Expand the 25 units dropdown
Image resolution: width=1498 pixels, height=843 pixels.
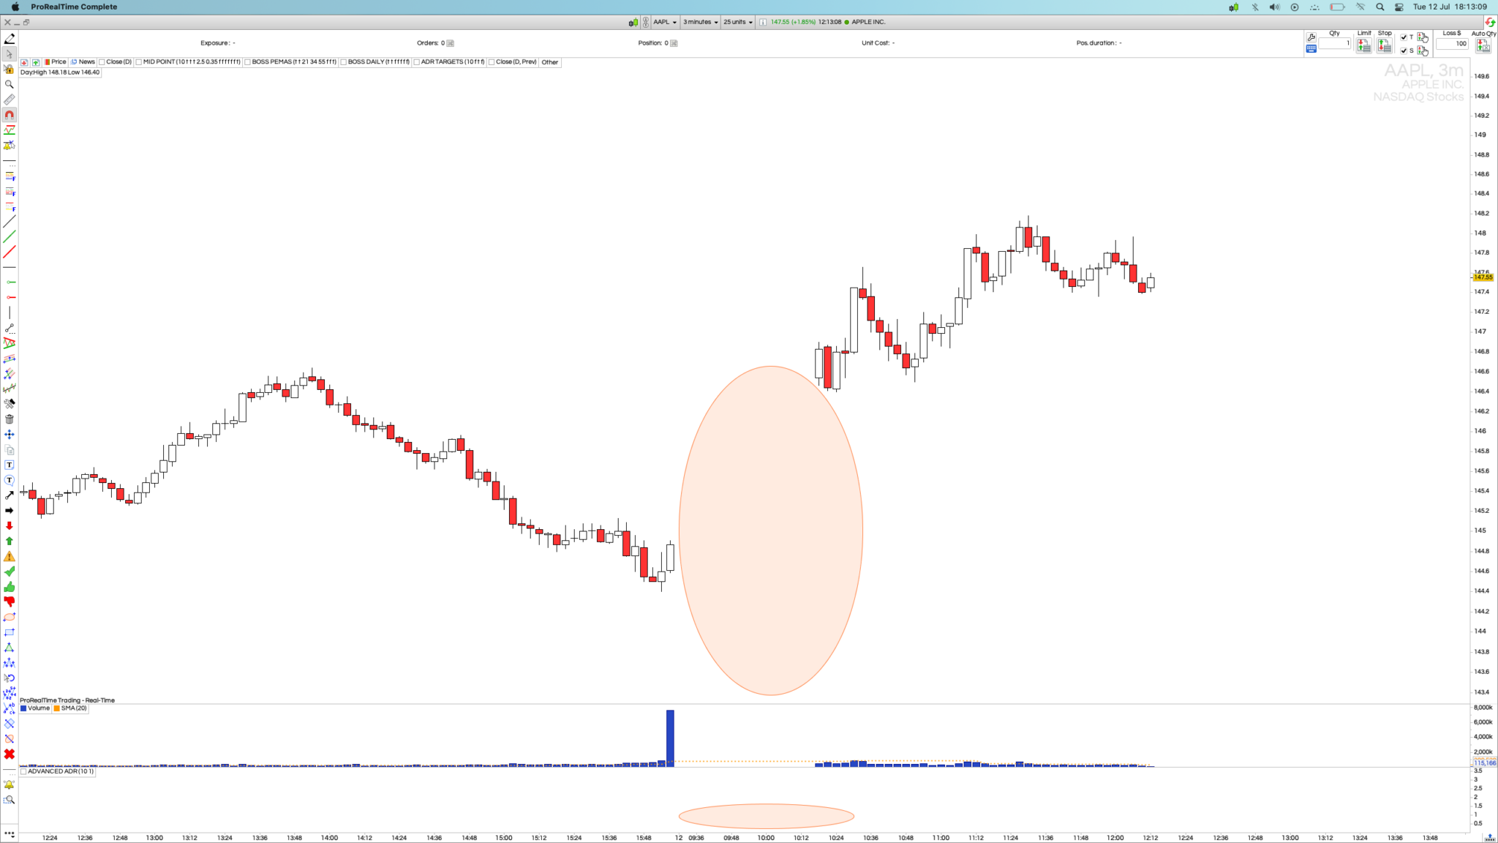pos(737,22)
